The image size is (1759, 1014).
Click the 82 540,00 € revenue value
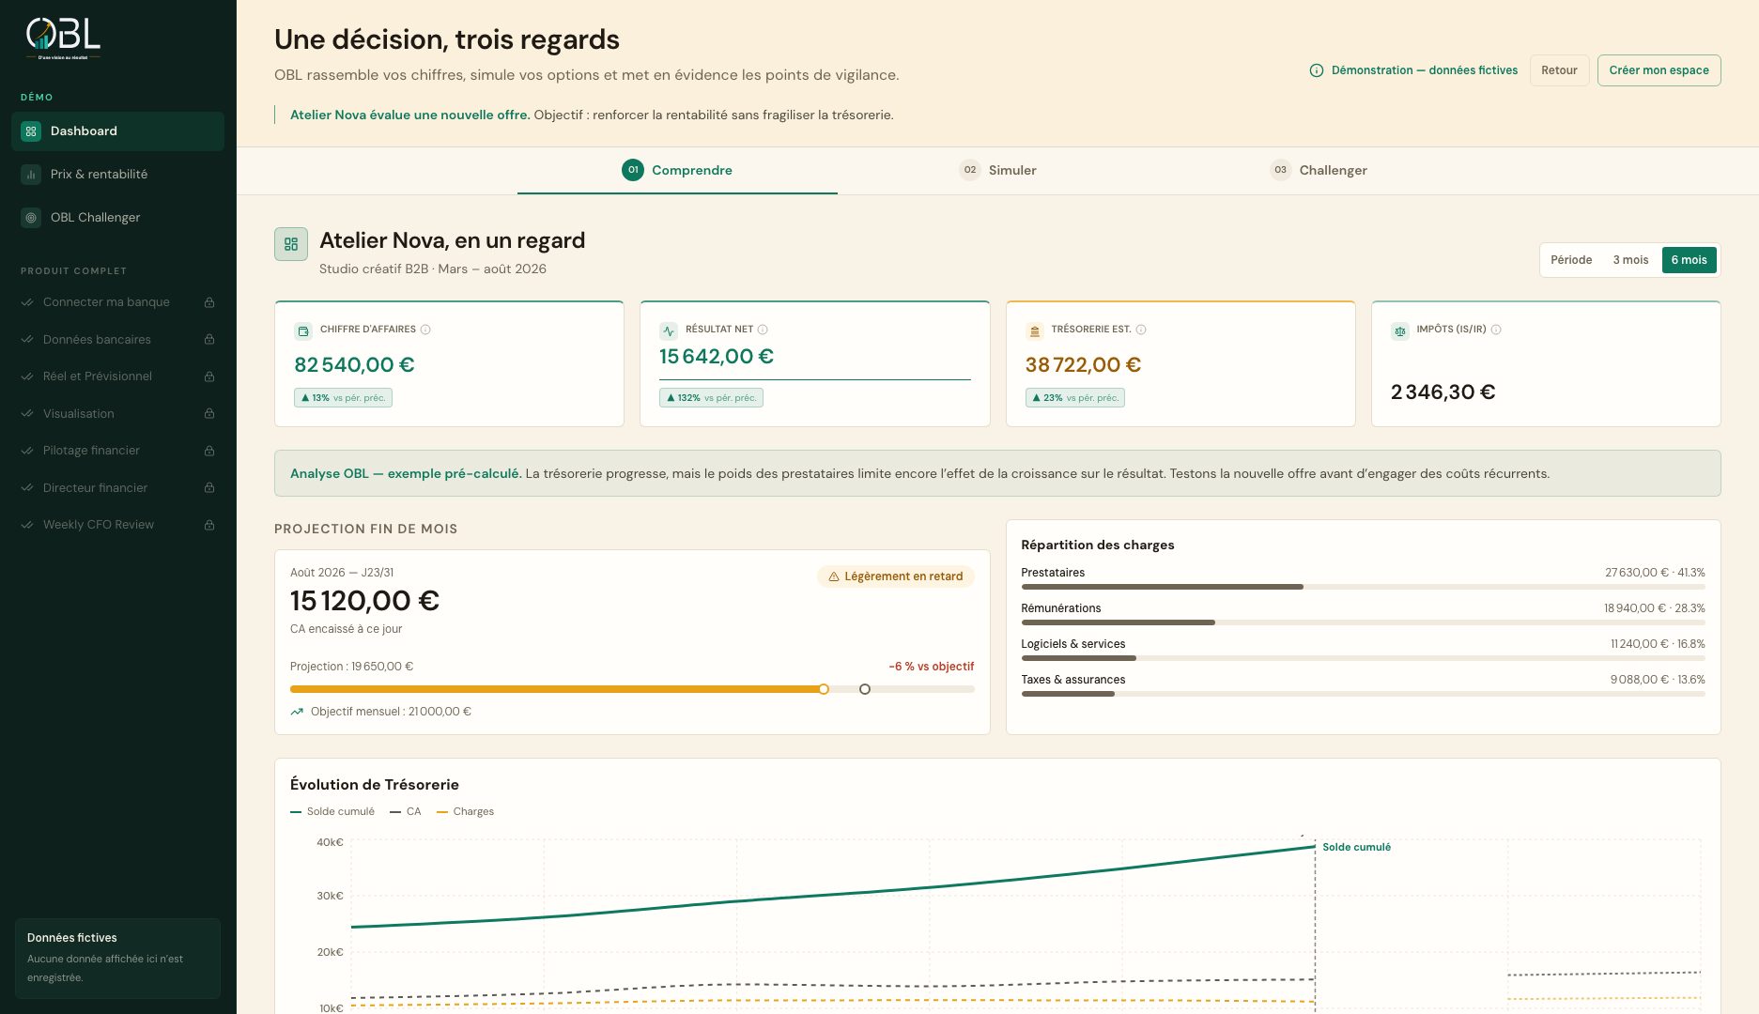coord(354,364)
